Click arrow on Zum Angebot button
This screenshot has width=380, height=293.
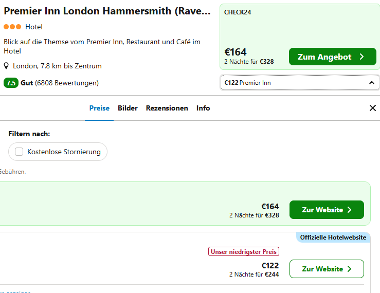click(361, 57)
